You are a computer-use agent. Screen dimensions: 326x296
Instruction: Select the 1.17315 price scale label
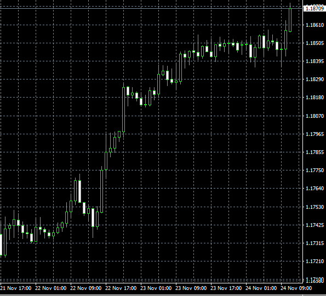[315, 243]
